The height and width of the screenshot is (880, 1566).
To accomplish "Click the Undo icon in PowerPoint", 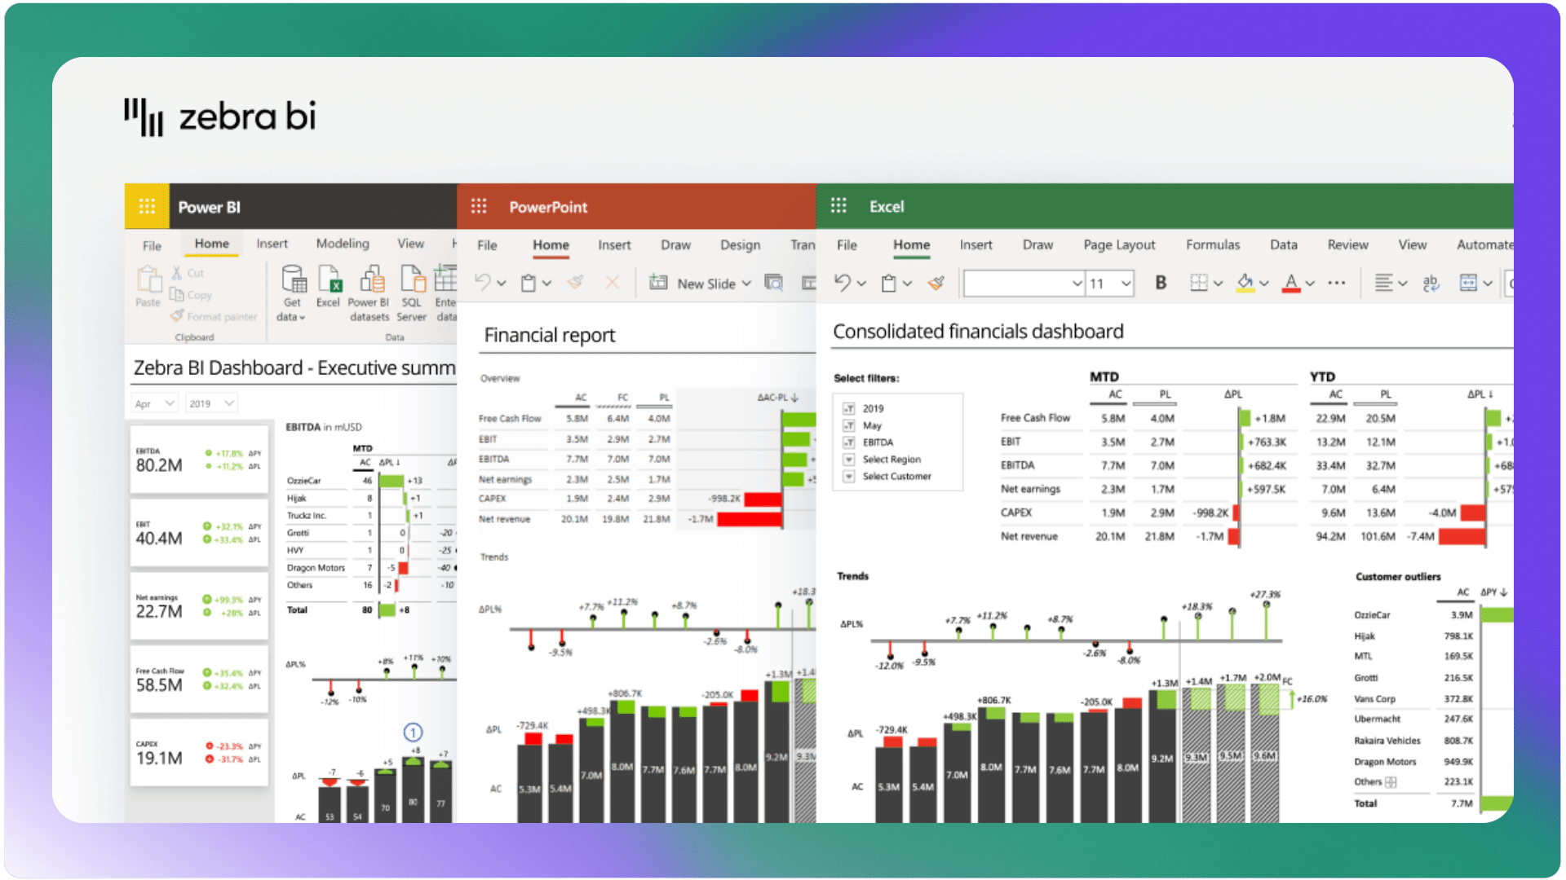I will click(483, 282).
